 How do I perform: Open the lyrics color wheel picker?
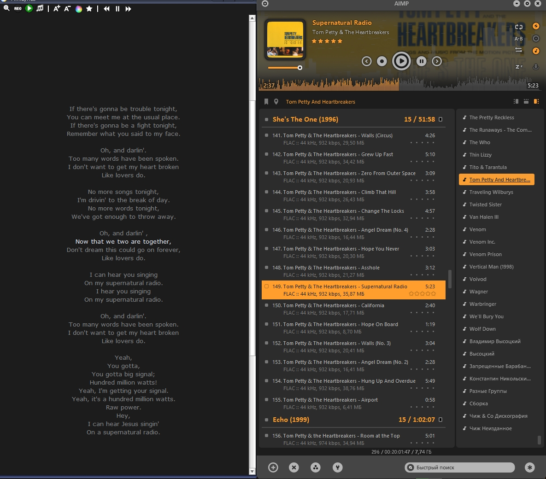[79, 9]
